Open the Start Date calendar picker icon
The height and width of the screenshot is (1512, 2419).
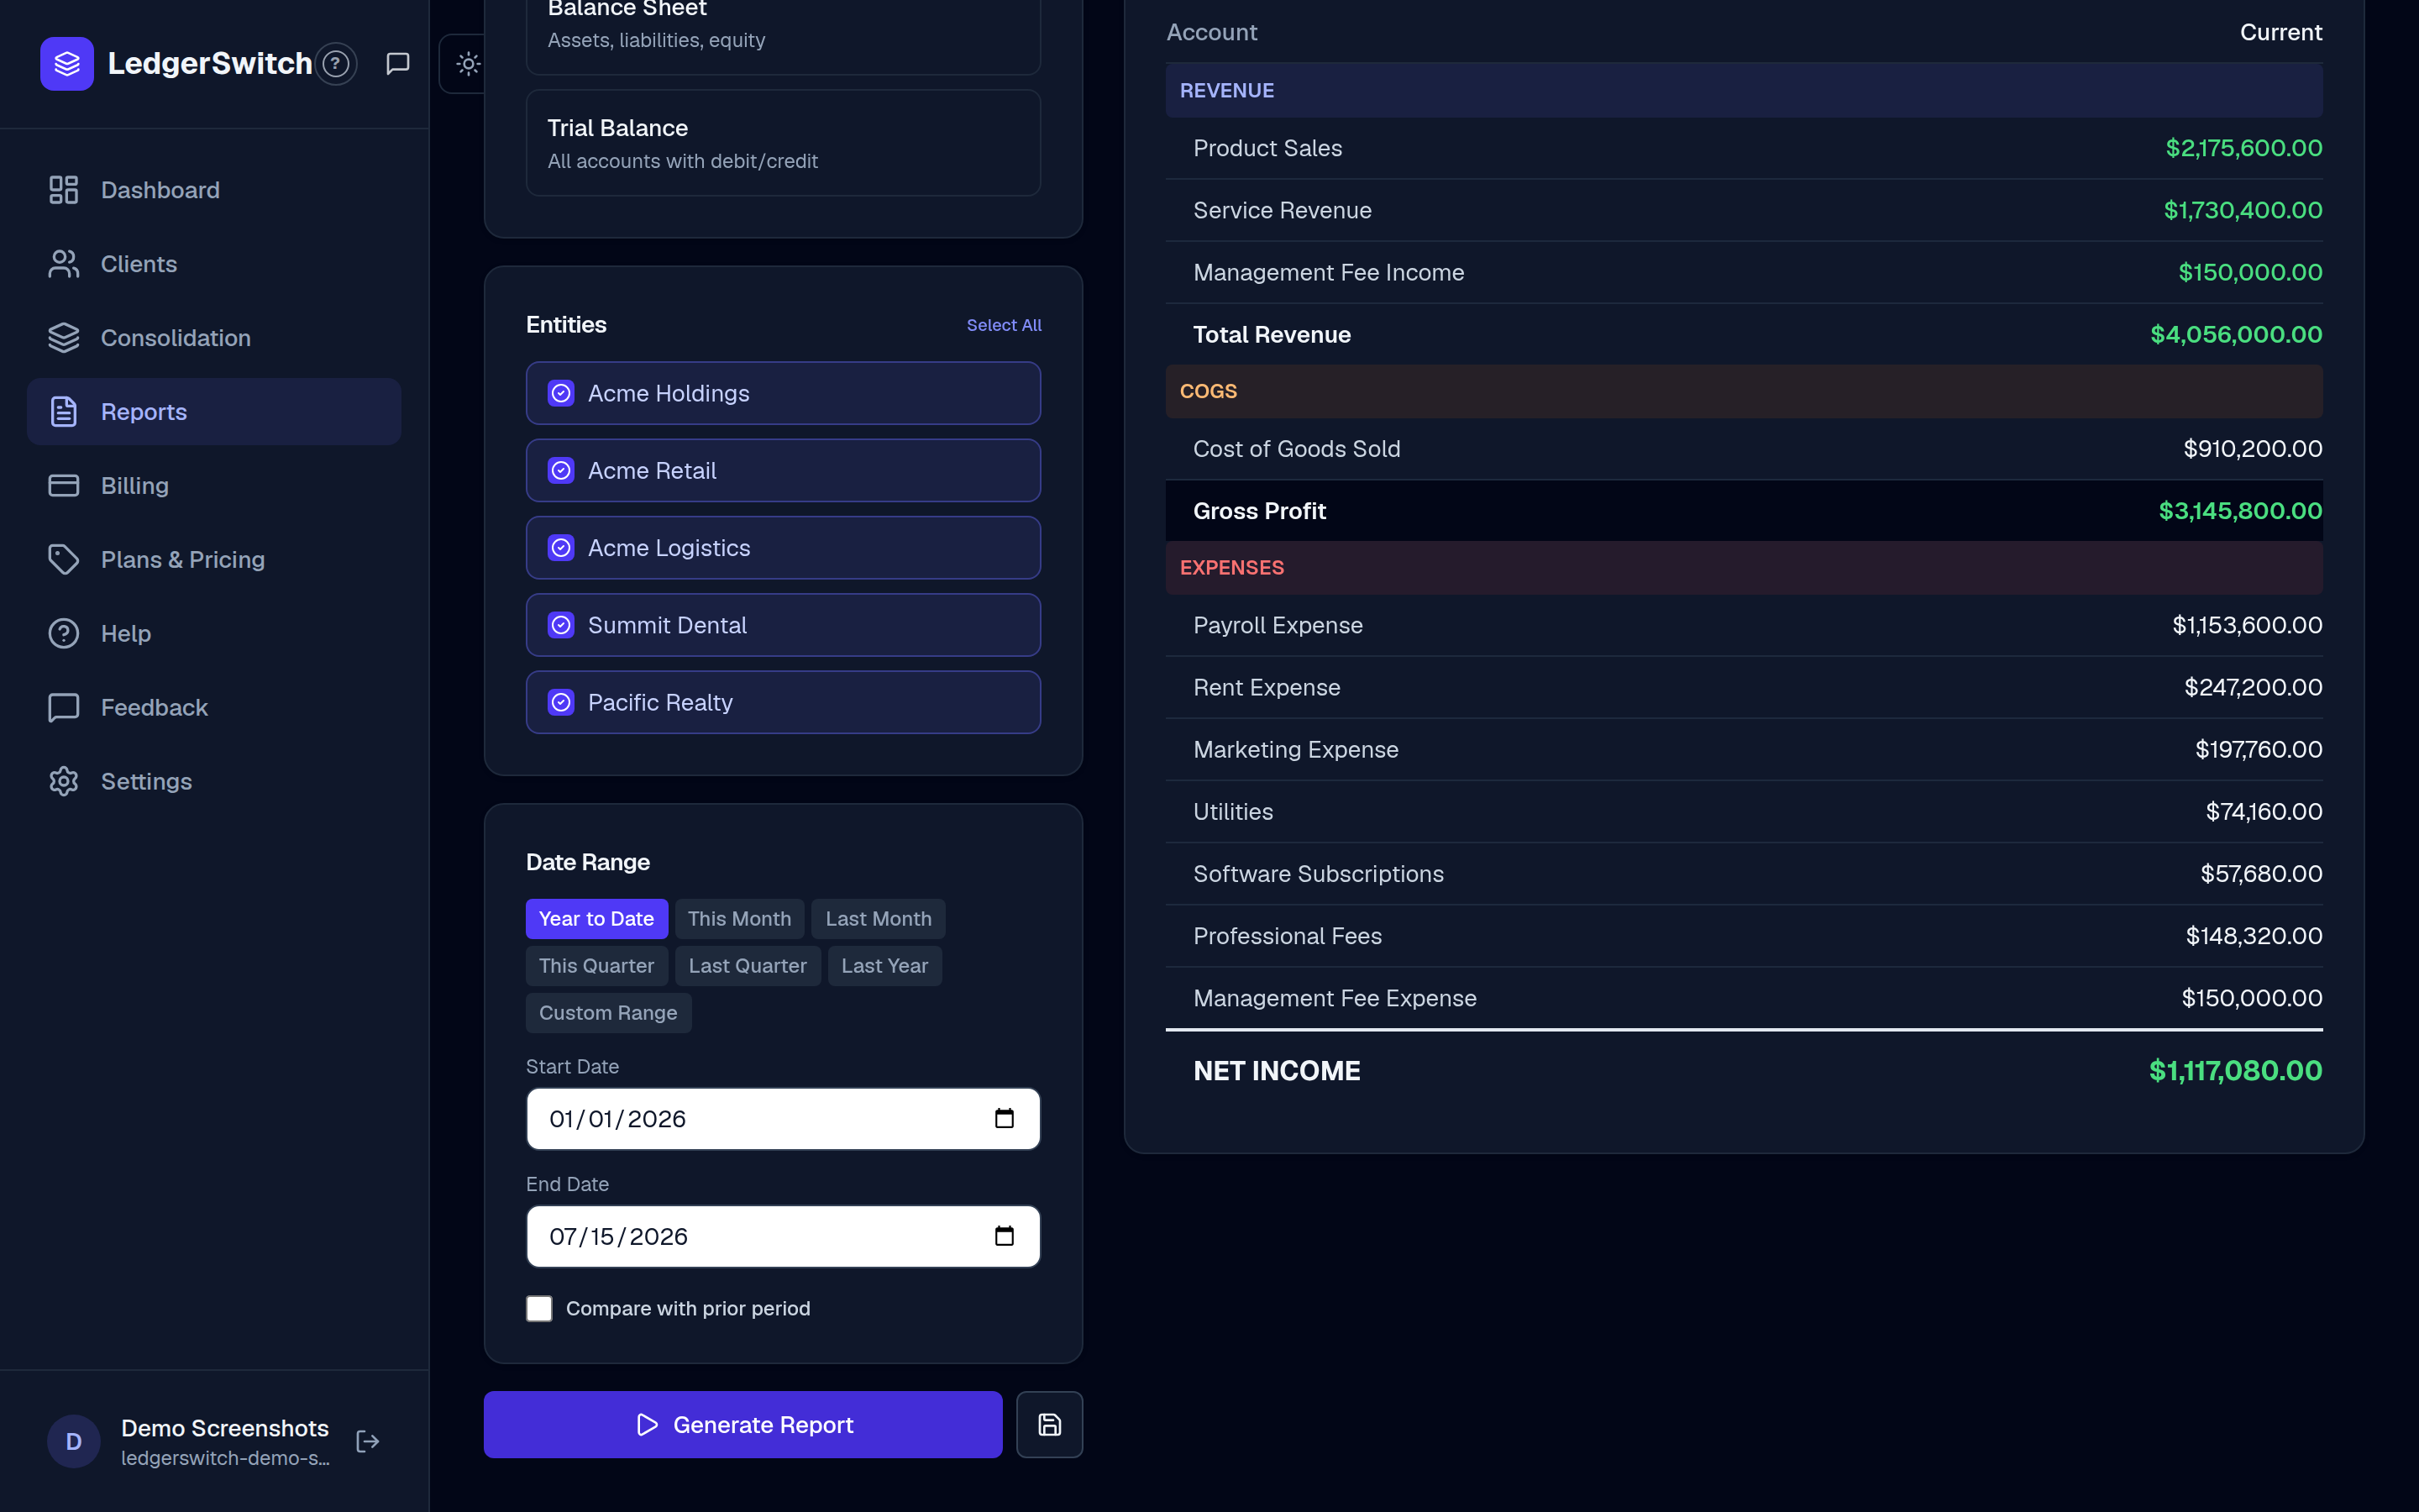[1005, 1119]
